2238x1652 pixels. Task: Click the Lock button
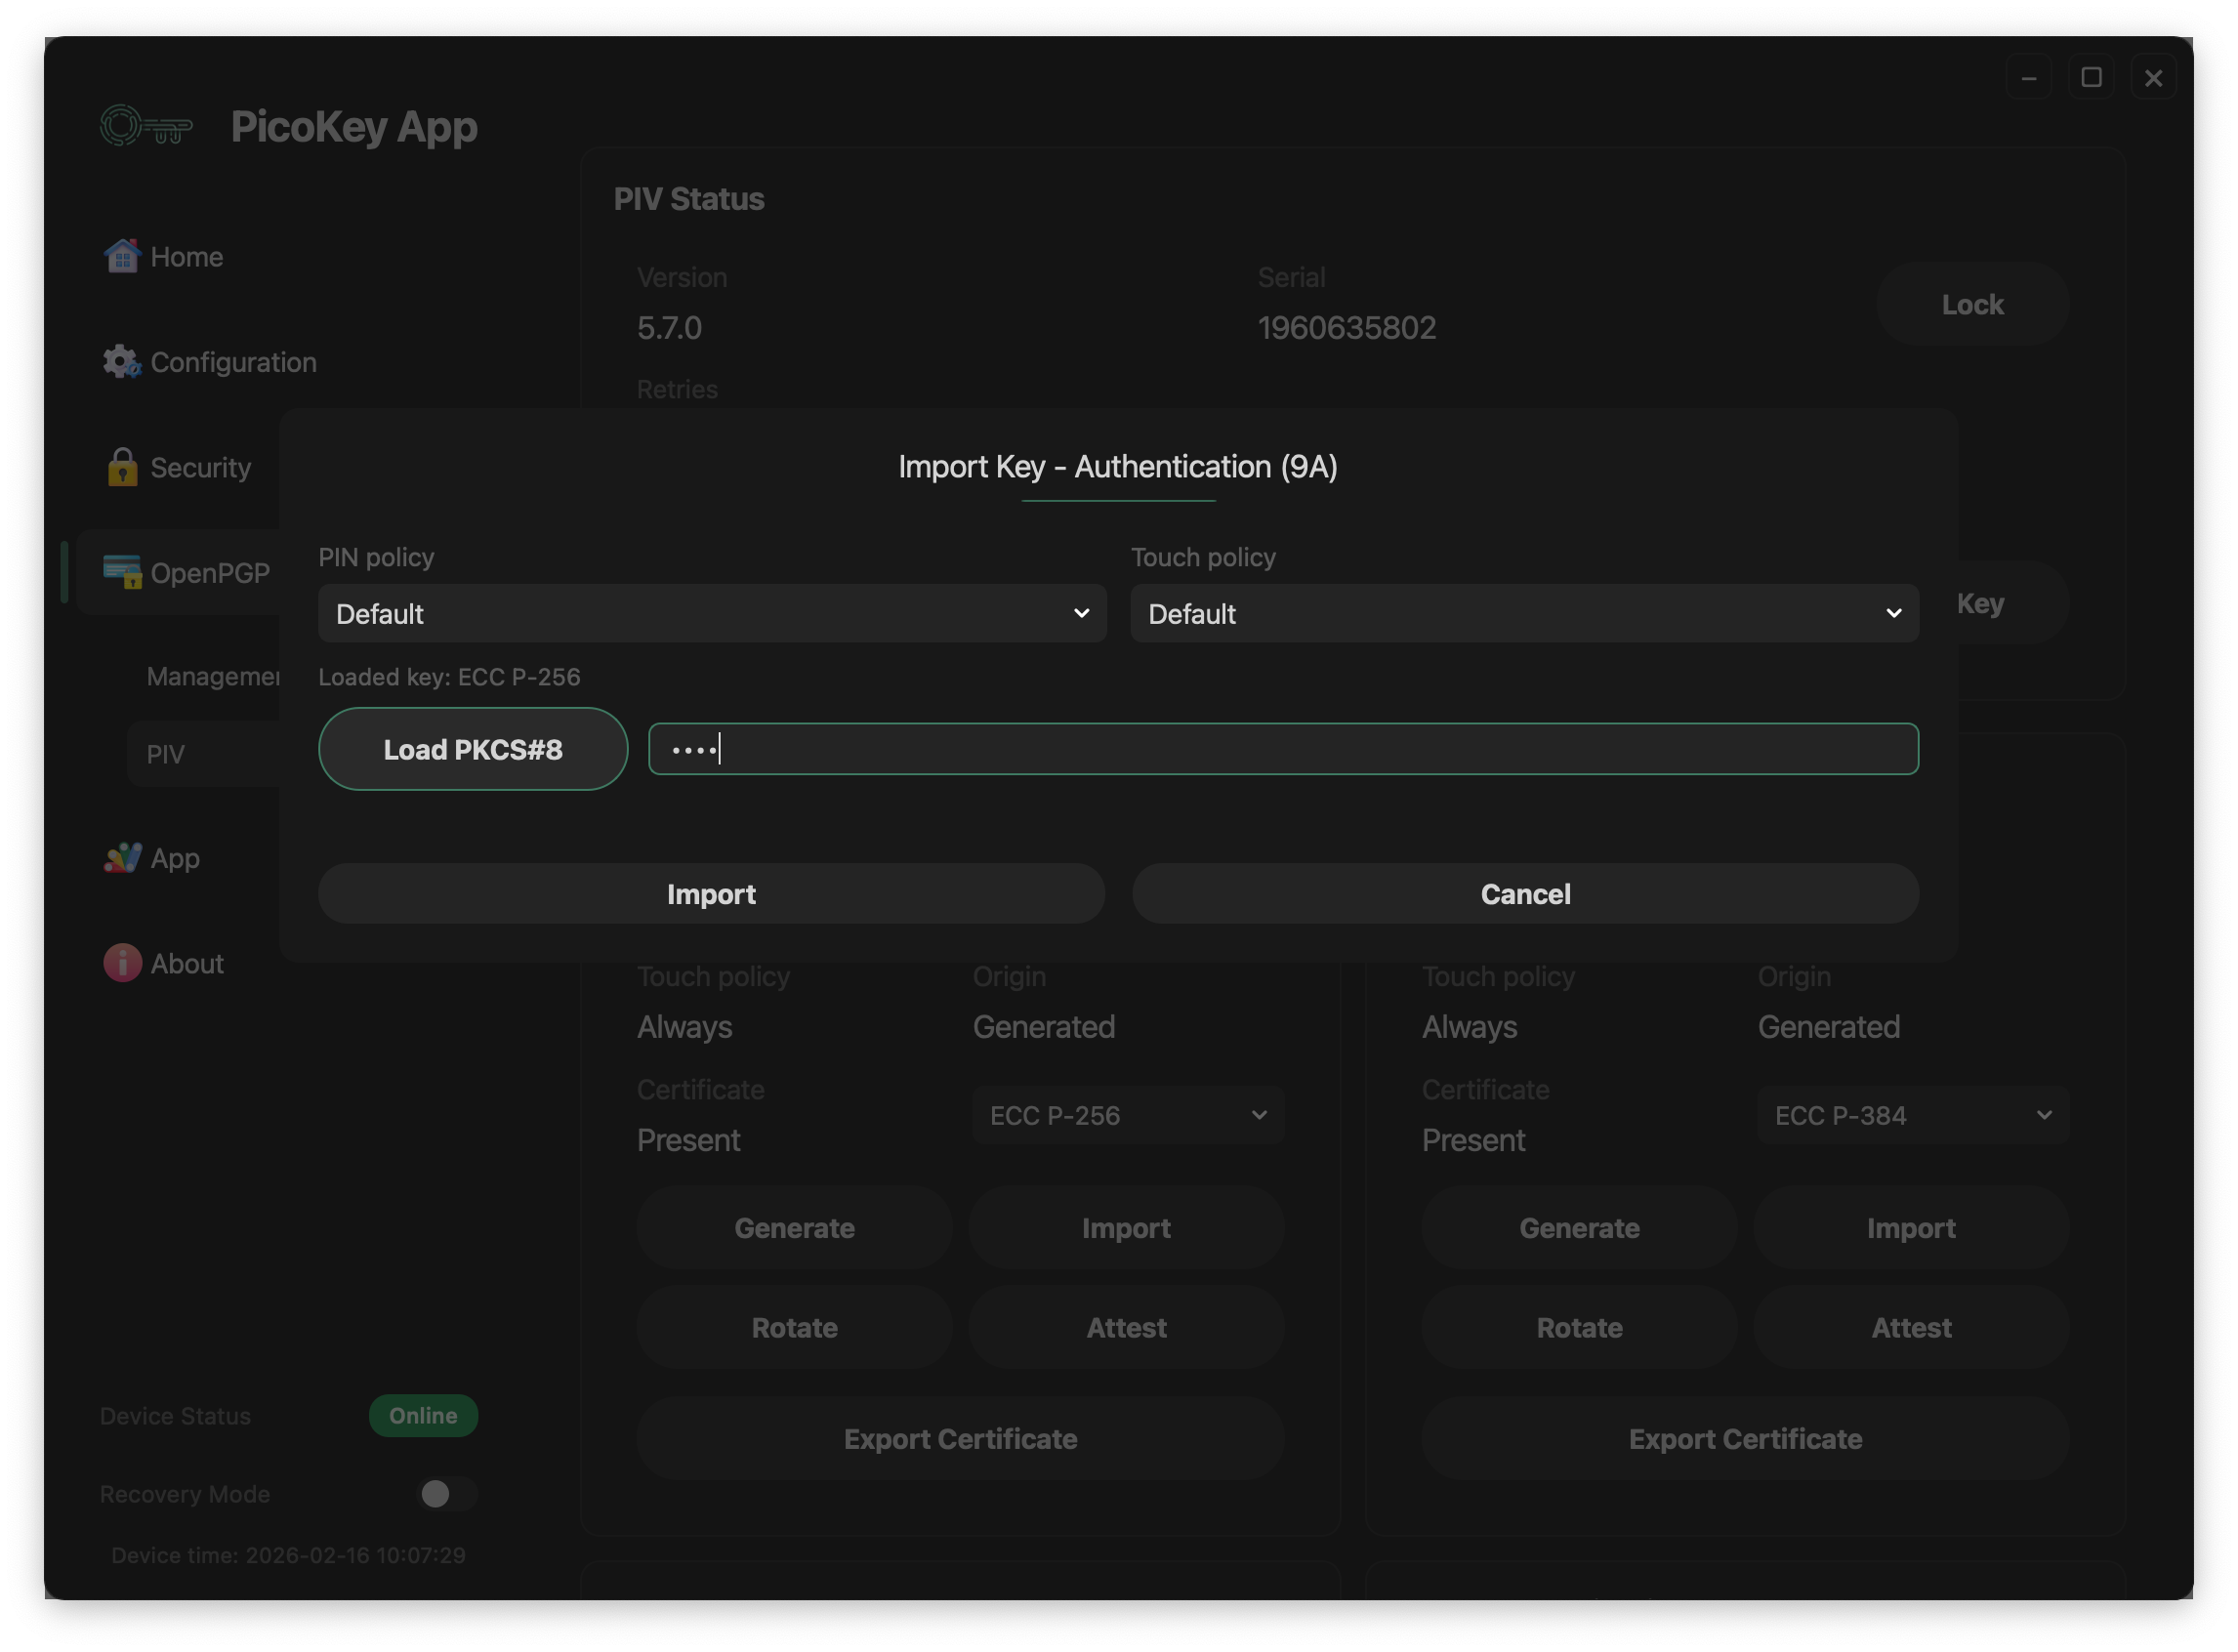pyautogui.click(x=1972, y=304)
